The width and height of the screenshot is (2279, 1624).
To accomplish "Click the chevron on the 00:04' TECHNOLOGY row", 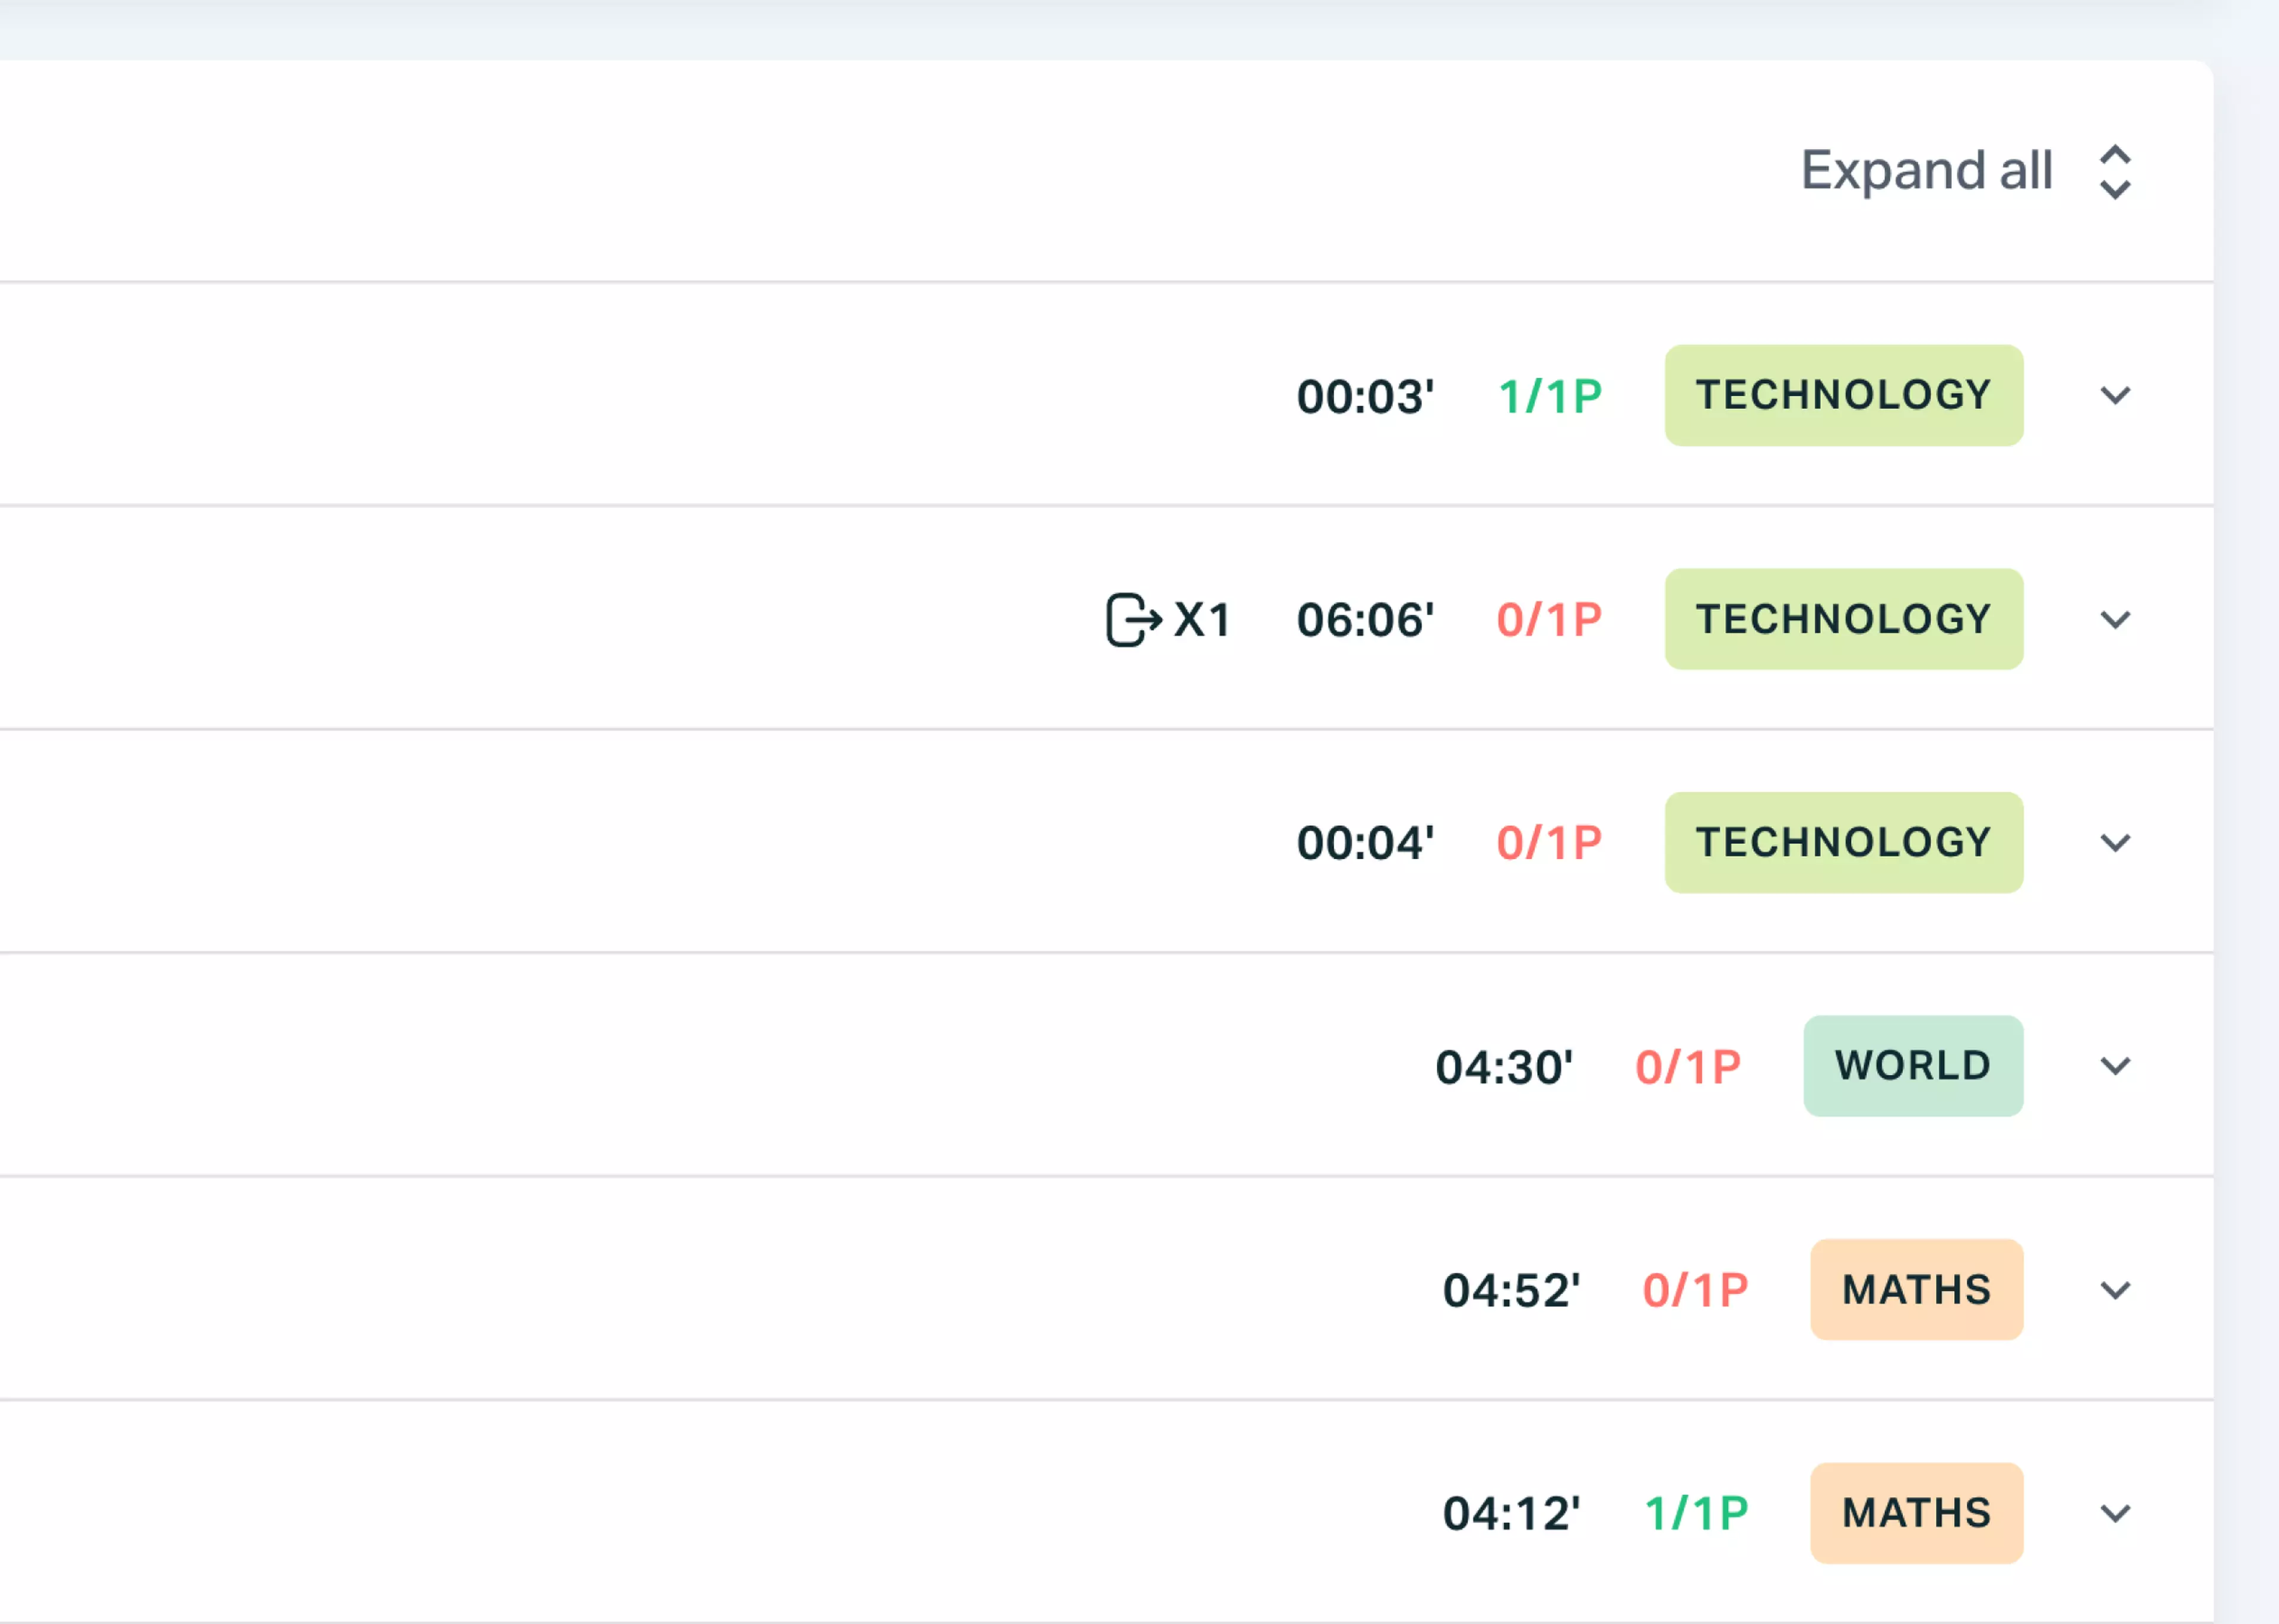I will click(2115, 843).
